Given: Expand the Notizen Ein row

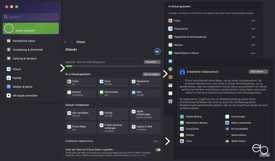Looking at the screenshot, I should click(213, 45).
